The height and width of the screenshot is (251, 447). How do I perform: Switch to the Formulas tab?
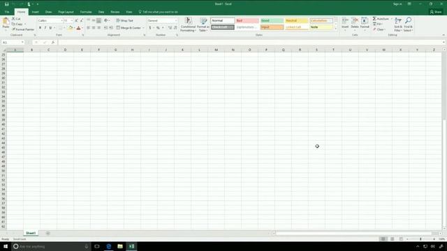[86, 12]
